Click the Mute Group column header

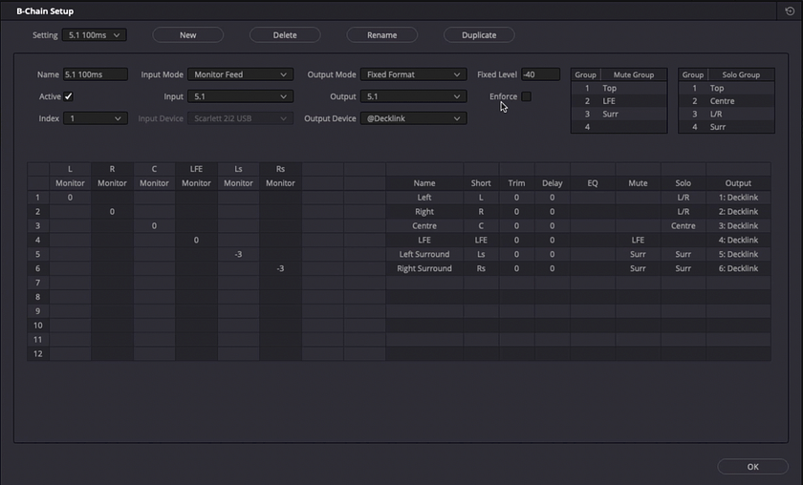tap(634, 74)
